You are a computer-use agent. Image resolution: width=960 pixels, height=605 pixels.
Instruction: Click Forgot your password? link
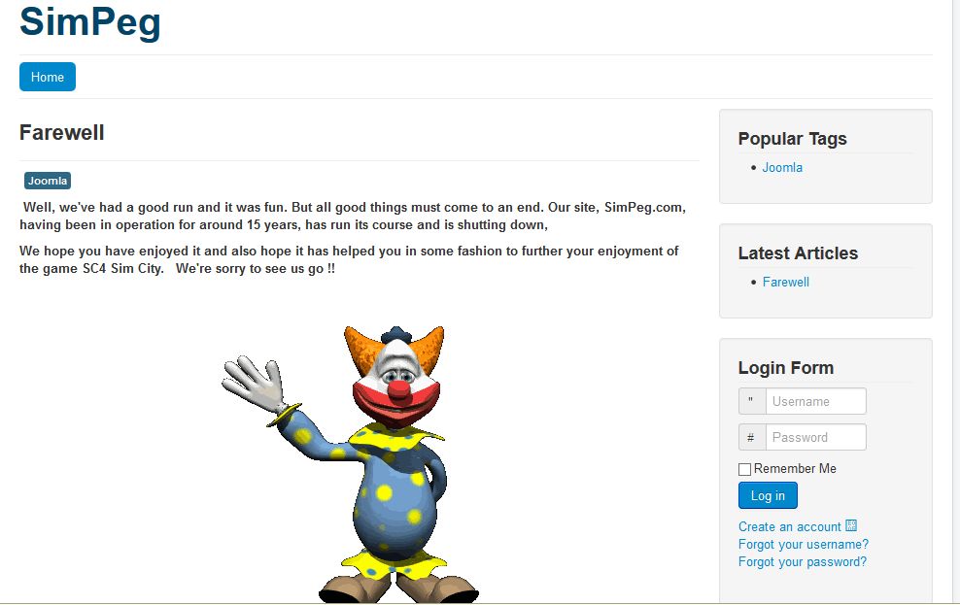[x=803, y=562]
